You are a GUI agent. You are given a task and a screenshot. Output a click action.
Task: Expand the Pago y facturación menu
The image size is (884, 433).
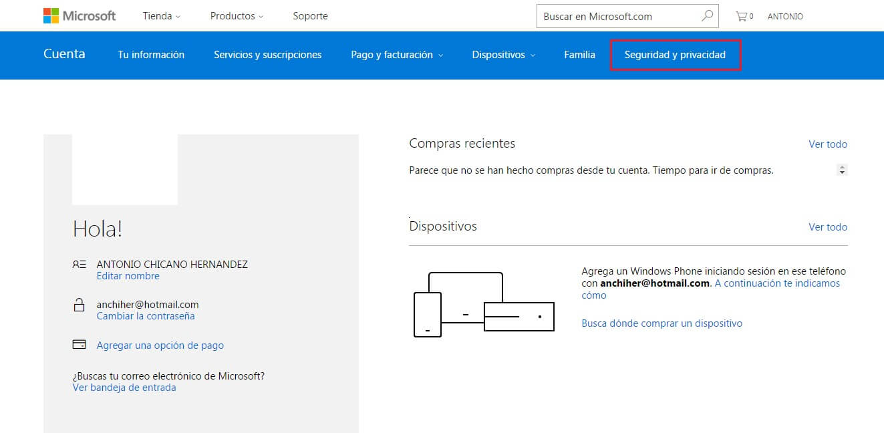pos(397,55)
